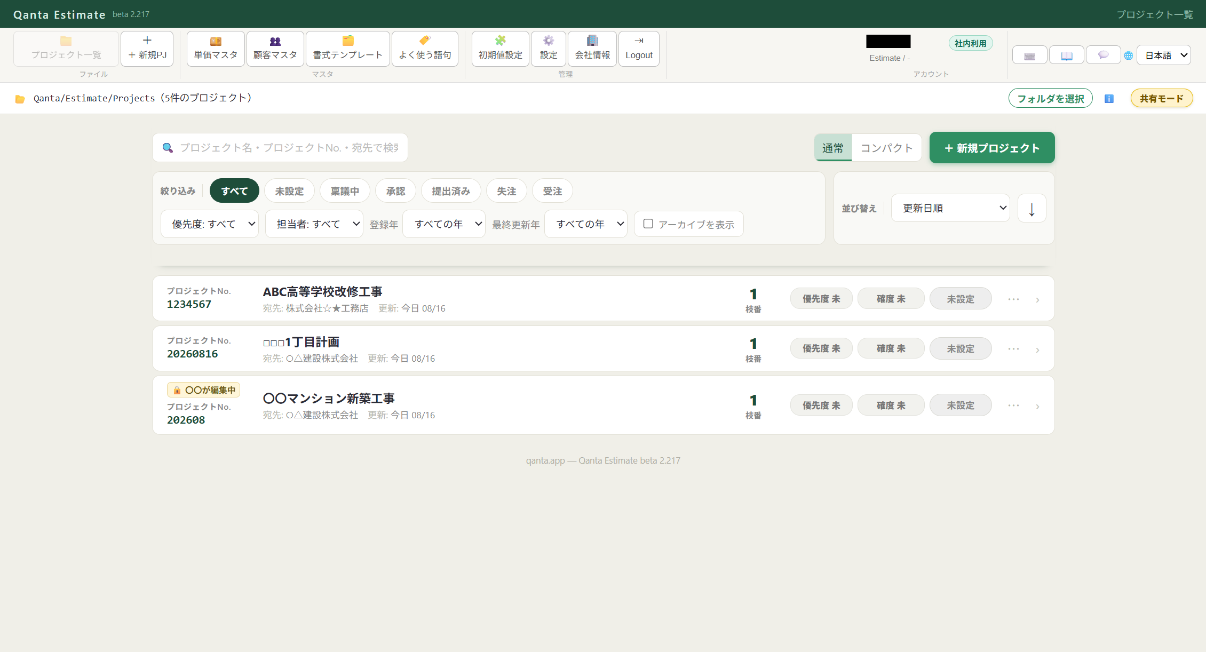Open more options for □□□1丁目計画
The height and width of the screenshot is (652, 1206).
(x=1013, y=348)
